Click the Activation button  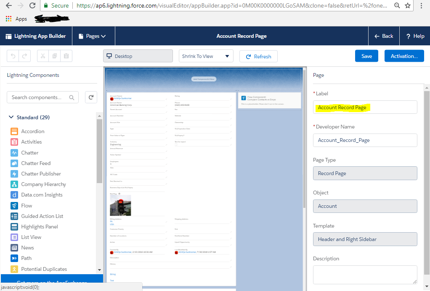coord(404,56)
